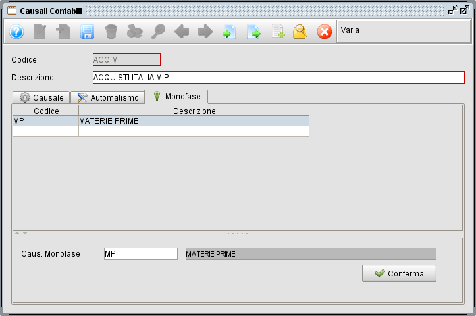Image resolution: width=476 pixels, height=316 pixels.
Task: Click the magnifying glass over folder icon
Action: point(300,32)
